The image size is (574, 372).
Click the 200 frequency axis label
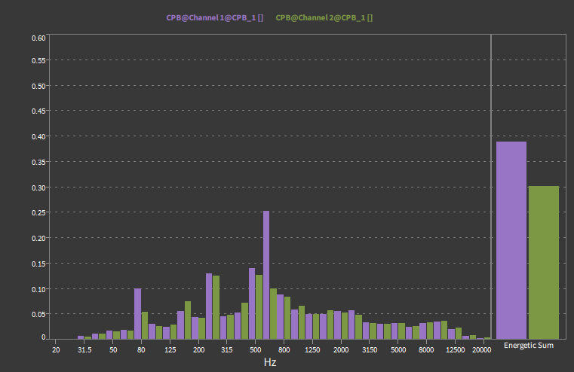[198, 350]
